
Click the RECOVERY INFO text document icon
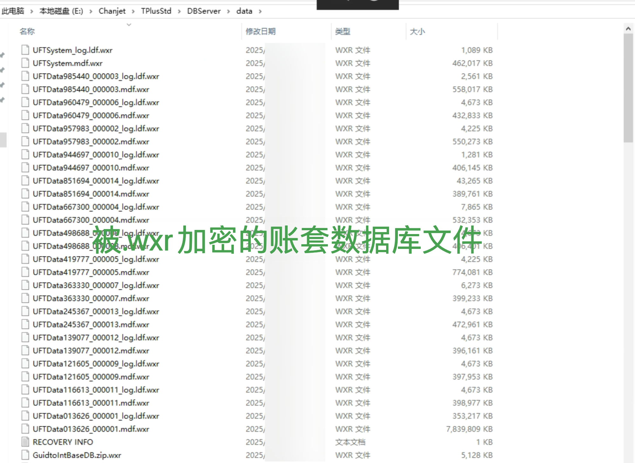coord(25,442)
